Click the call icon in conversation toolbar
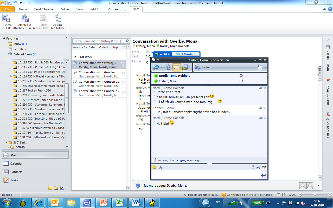 156,67
